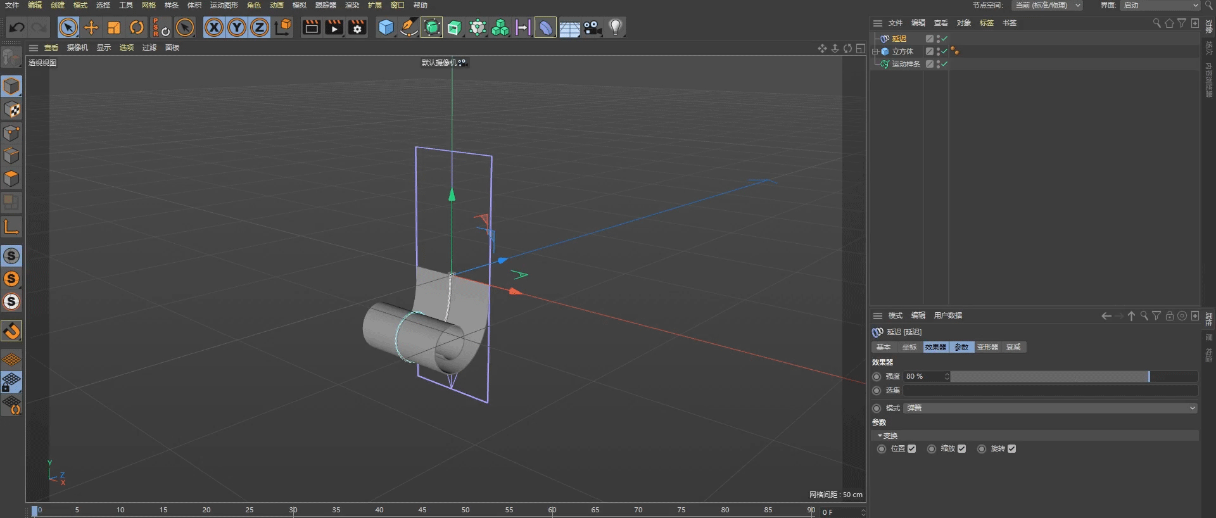Toggle the 旋转 checkbox
1216x518 pixels.
click(x=1012, y=448)
